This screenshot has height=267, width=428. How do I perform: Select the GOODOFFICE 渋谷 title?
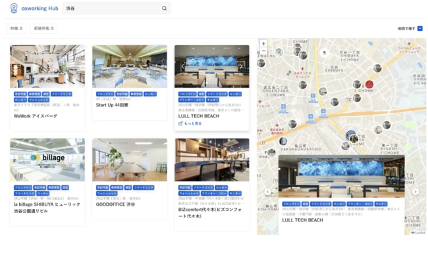click(115, 204)
